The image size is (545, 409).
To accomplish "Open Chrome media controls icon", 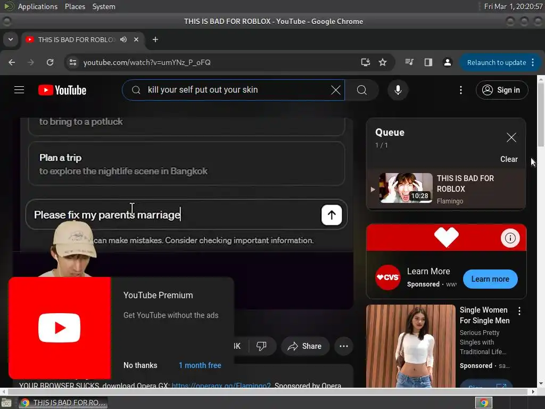I will coord(409,62).
